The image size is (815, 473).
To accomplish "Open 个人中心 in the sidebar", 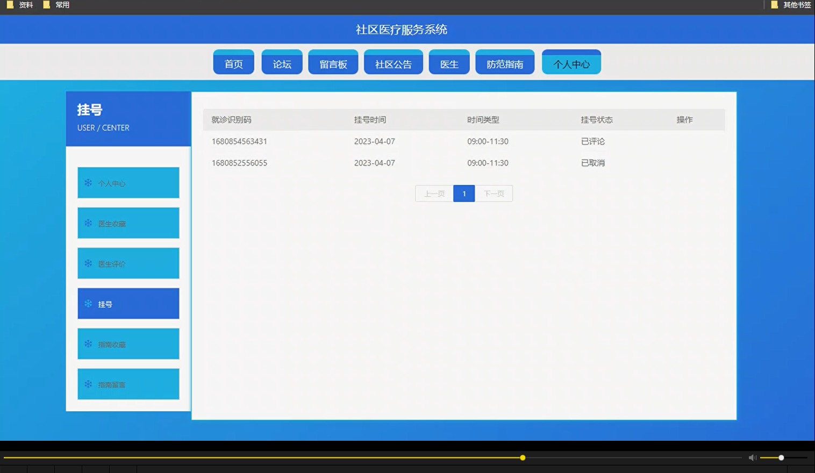I will pyautogui.click(x=128, y=183).
